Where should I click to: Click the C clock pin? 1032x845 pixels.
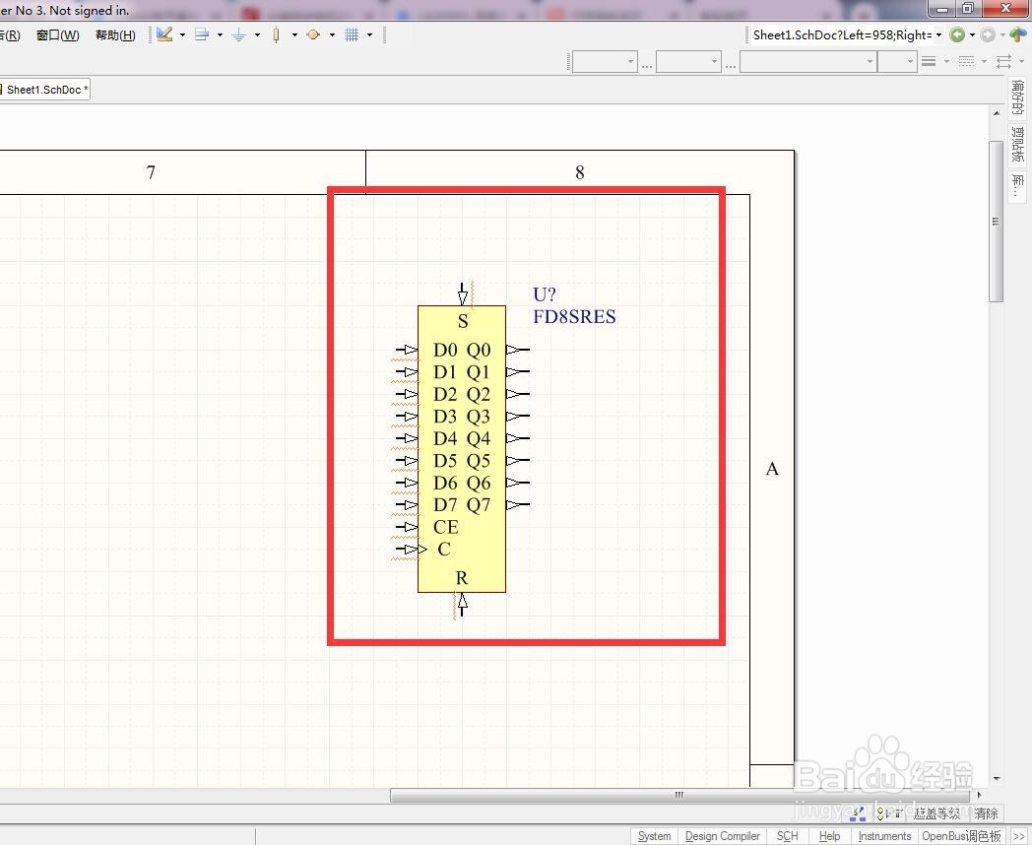(411, 549)
